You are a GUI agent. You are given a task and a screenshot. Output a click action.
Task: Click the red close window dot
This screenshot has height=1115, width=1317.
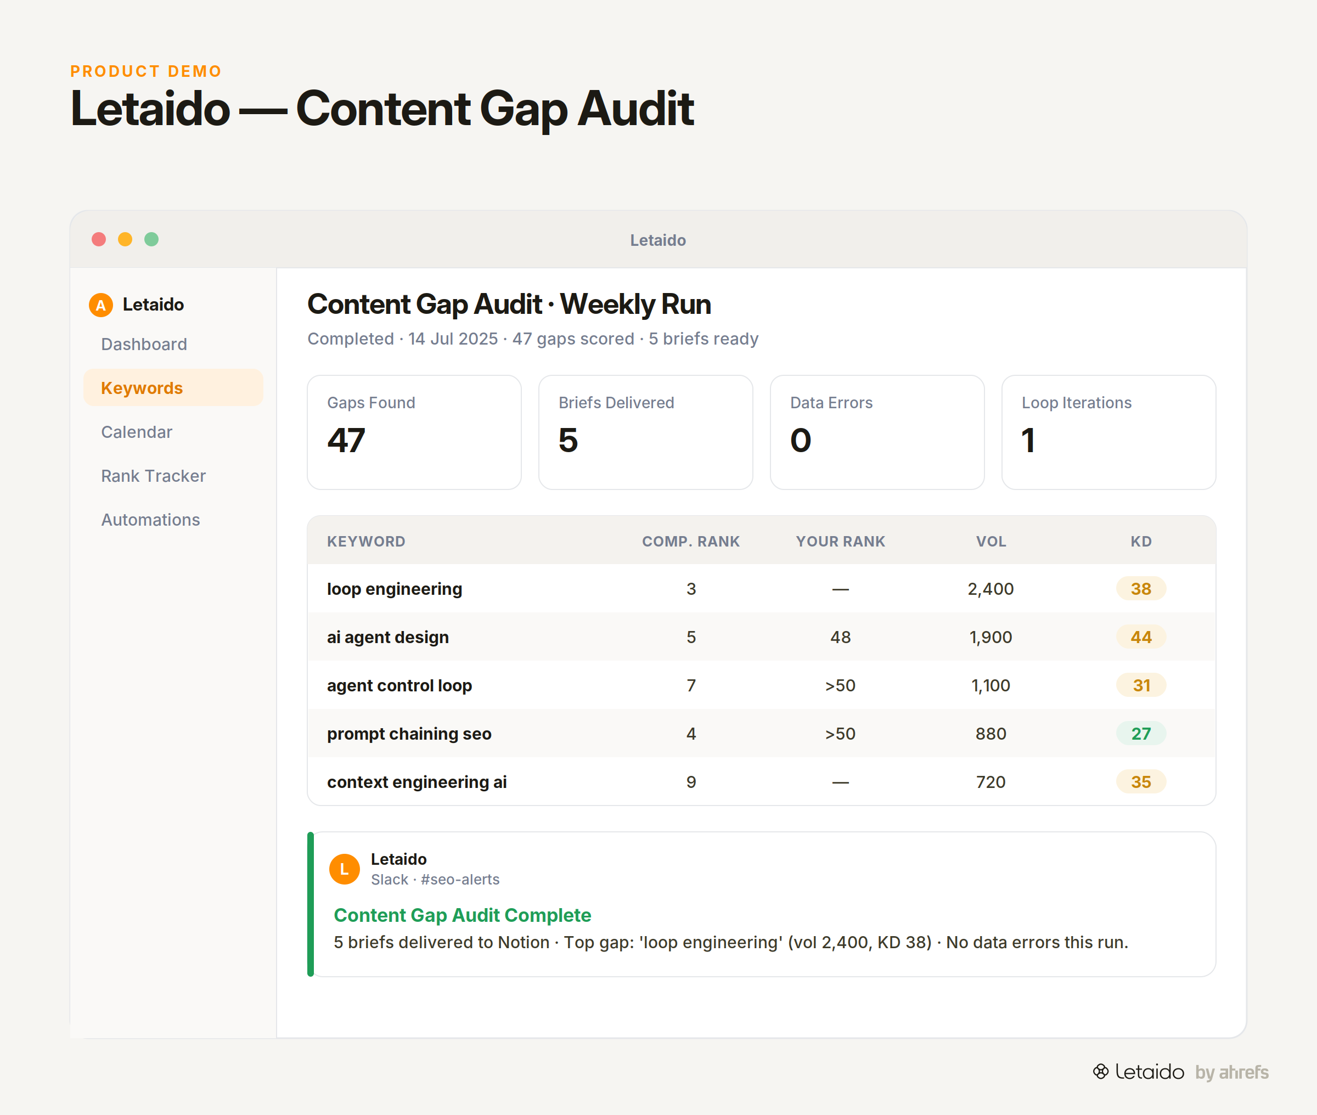coord(99,239)
